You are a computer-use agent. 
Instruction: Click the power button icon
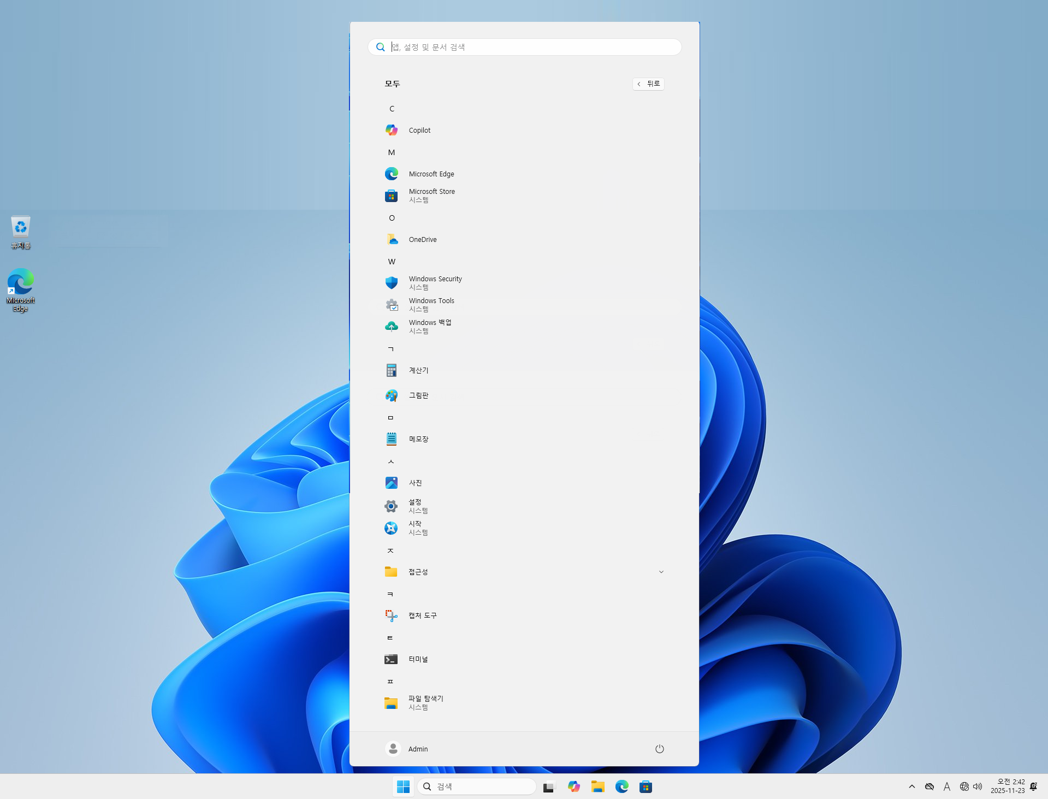(660, 749)
